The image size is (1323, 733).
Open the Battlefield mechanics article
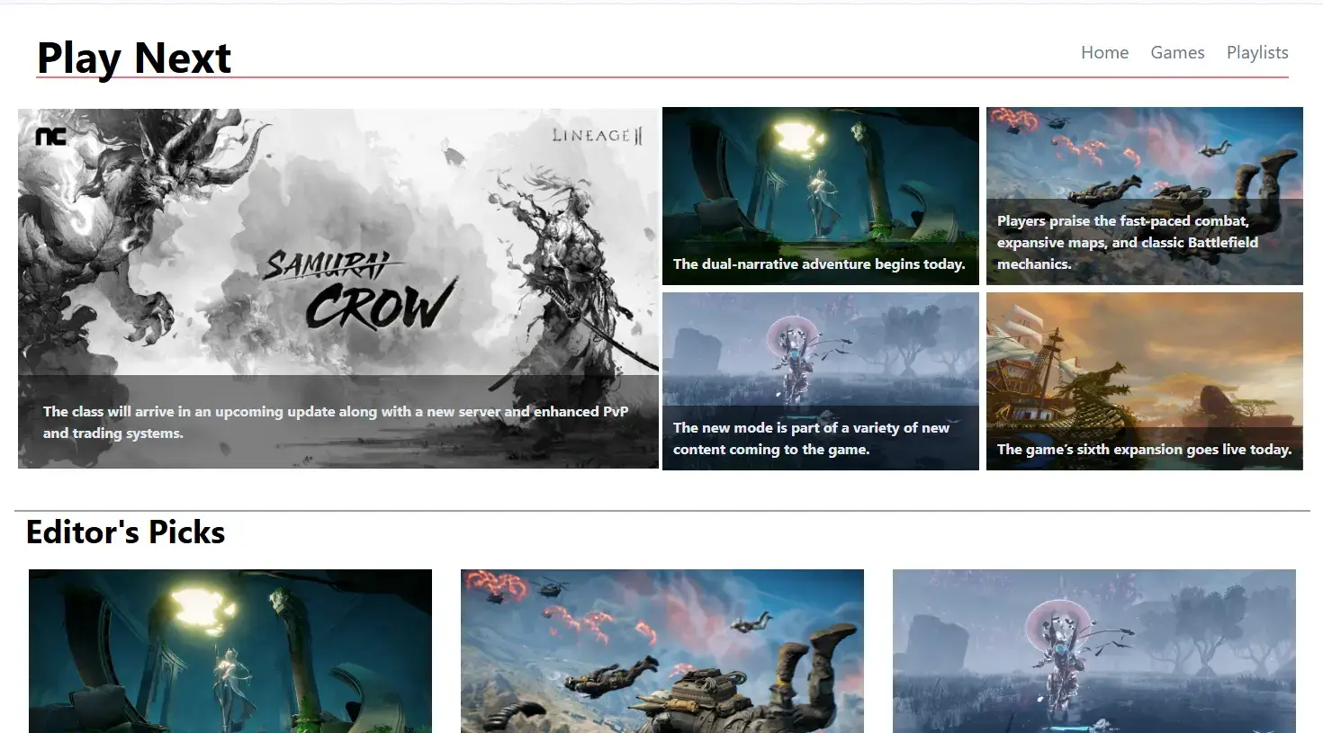coord(1144,162)
